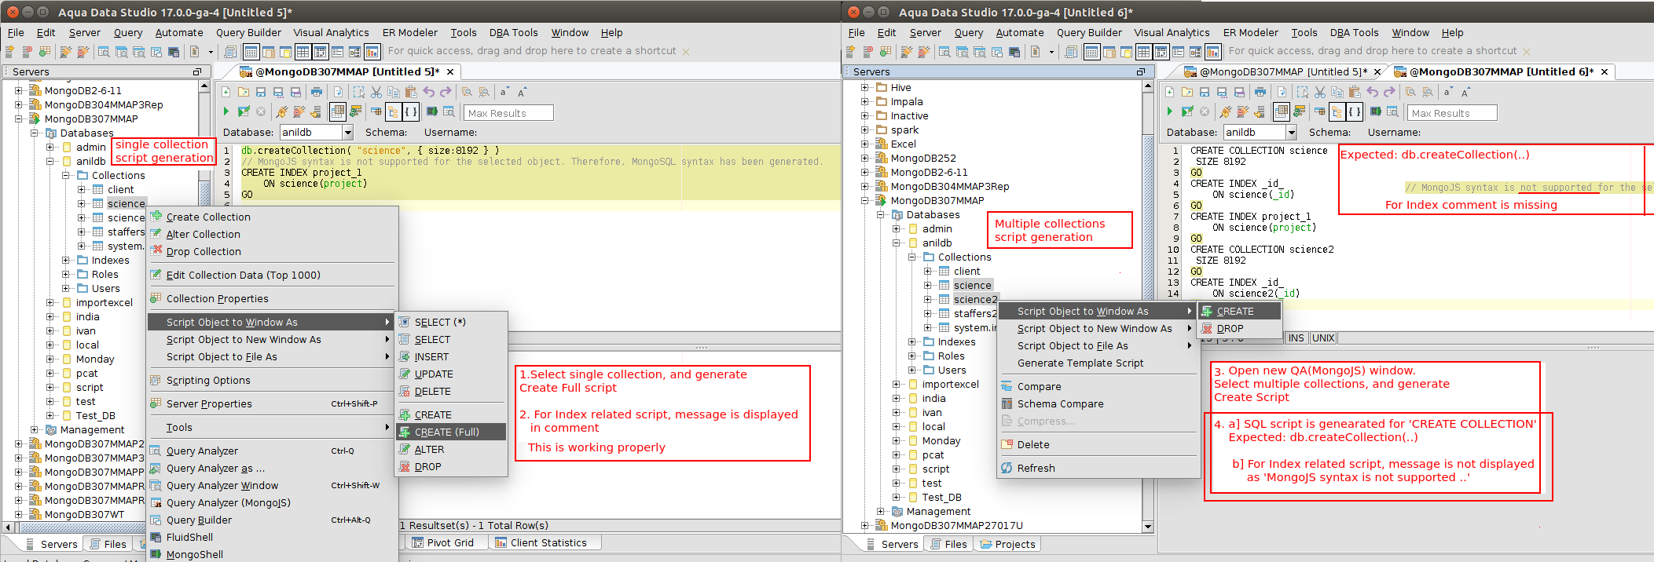The height and width of the screenshot is (562, 1654).
Task: Click Decrease font size icon in left window
Action: click(x=504, y=92)
